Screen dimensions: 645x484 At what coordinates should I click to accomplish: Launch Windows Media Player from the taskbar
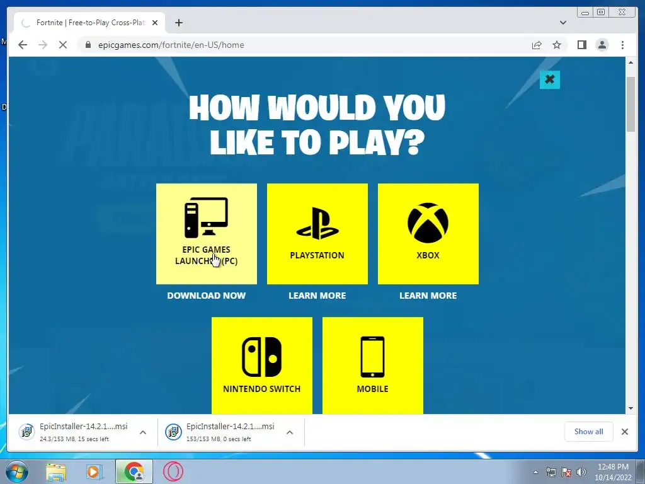pos(94,471)
